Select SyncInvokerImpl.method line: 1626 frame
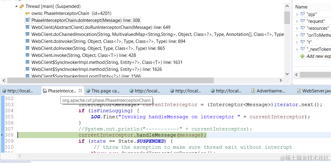Viewport: 331px width, 163px height. coord(96,69)
